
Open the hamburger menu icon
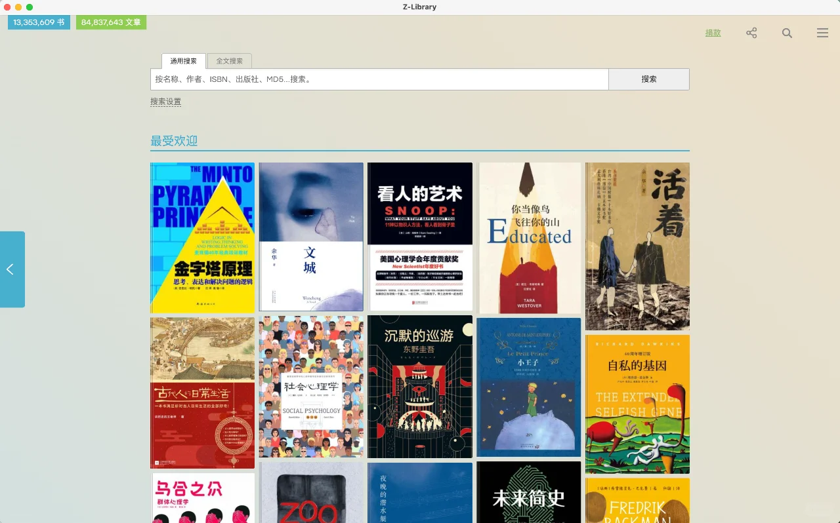[822, 33]
